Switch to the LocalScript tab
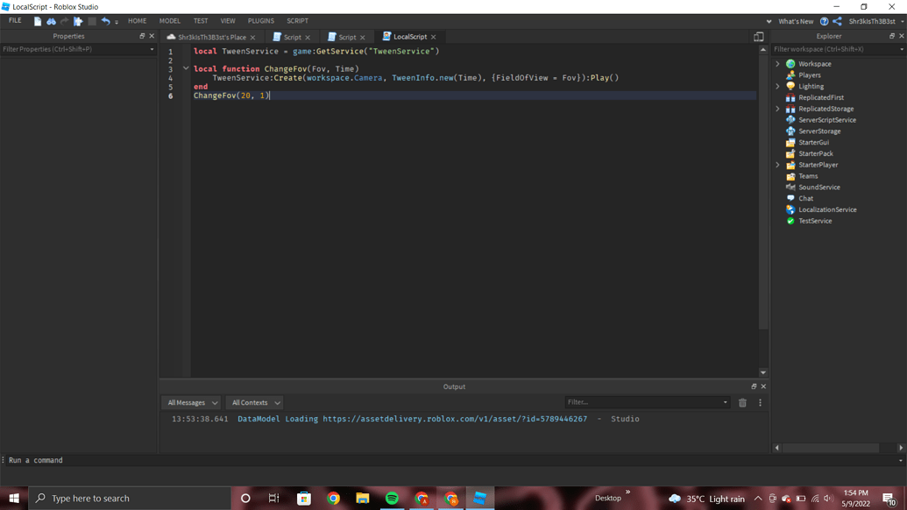Image resolution: width=907 pixels, height=510 pixels. pos(409,37)
